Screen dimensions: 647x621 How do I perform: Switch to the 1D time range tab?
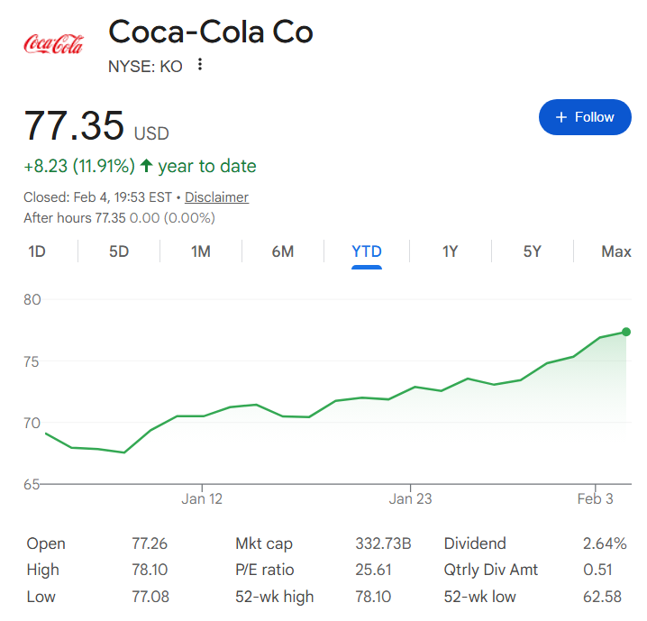pyautogui.click(x=37, y=251)
